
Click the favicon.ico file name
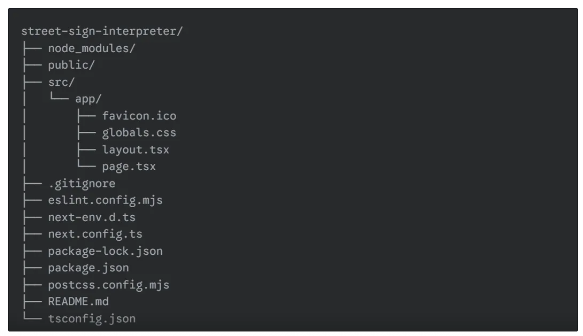pos(139,115)
